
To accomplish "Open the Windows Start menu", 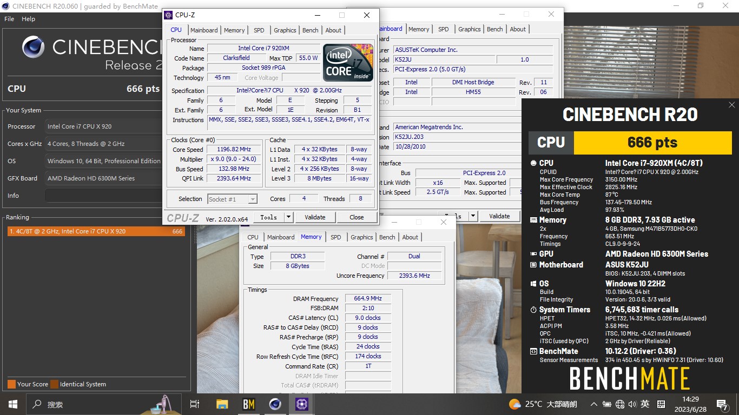I will point(12,404).
